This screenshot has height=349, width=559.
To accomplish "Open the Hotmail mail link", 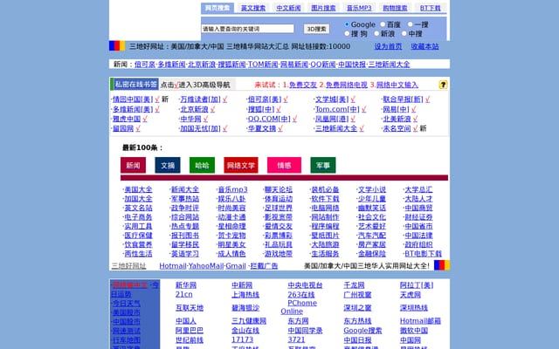I will click(173, 265).
